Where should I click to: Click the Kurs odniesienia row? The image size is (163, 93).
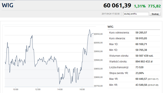coord(134,33)
